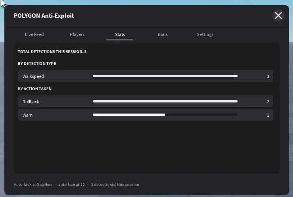This screenshot has width=293, height=197.
Task: Click the Walkspeed count value 3
Action: point(268,76)
